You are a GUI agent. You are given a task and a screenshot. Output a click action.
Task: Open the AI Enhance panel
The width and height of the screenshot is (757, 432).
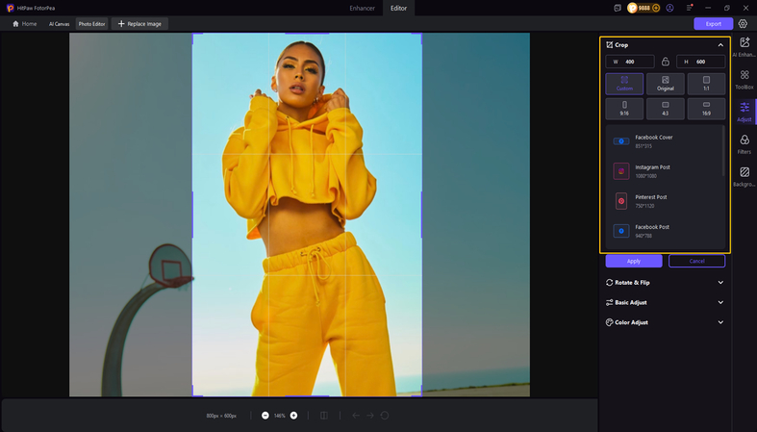point(744,47)
